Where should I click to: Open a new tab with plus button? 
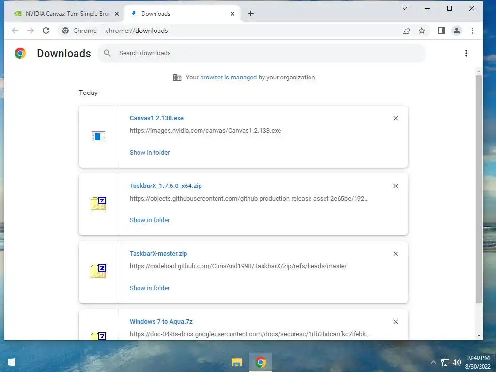(251, 14)
